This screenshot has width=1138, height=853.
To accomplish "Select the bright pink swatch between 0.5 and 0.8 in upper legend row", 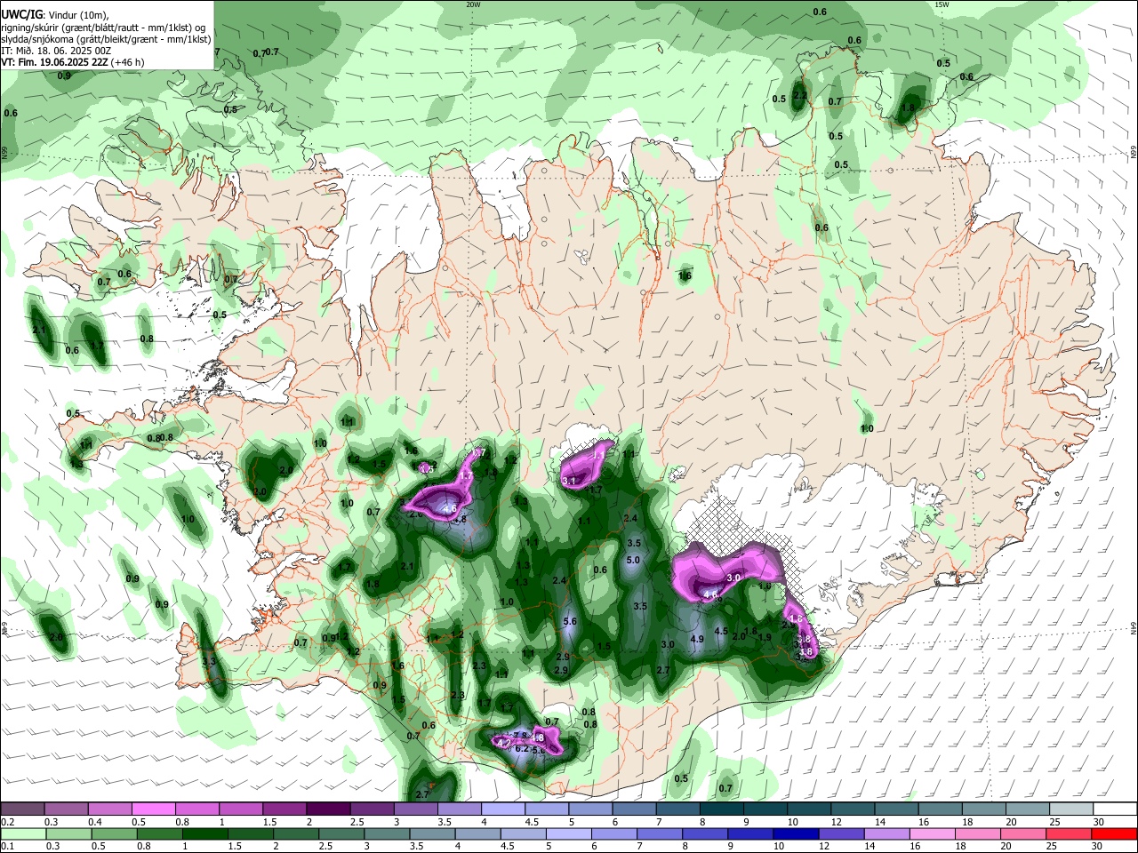I will (155, 809).
